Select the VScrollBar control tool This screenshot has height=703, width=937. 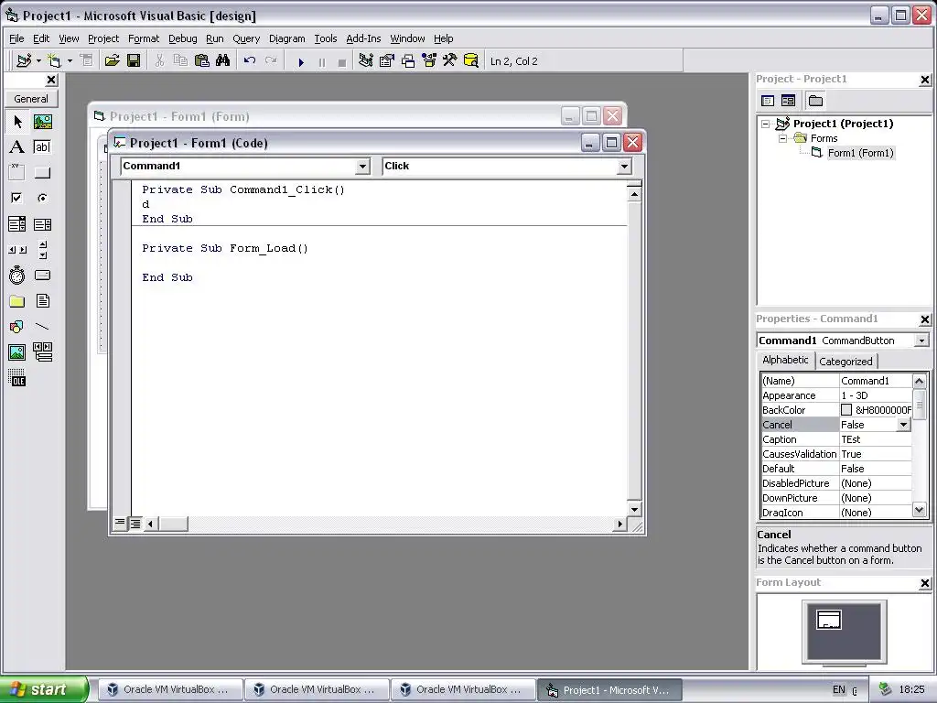click(x=42, y=250)
